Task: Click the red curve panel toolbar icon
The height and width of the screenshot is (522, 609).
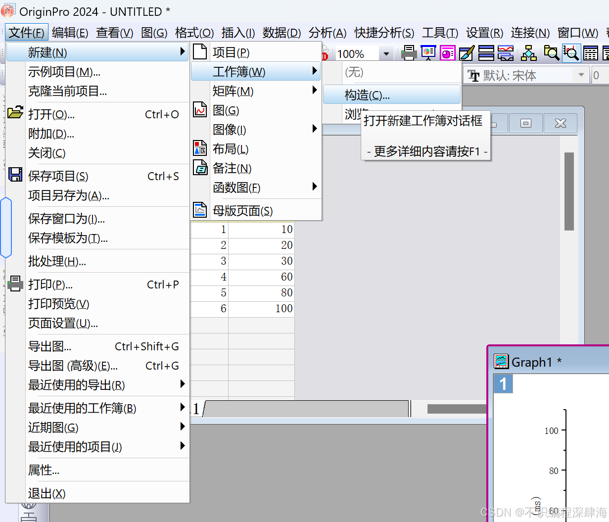Action: [x=506, y=53]
